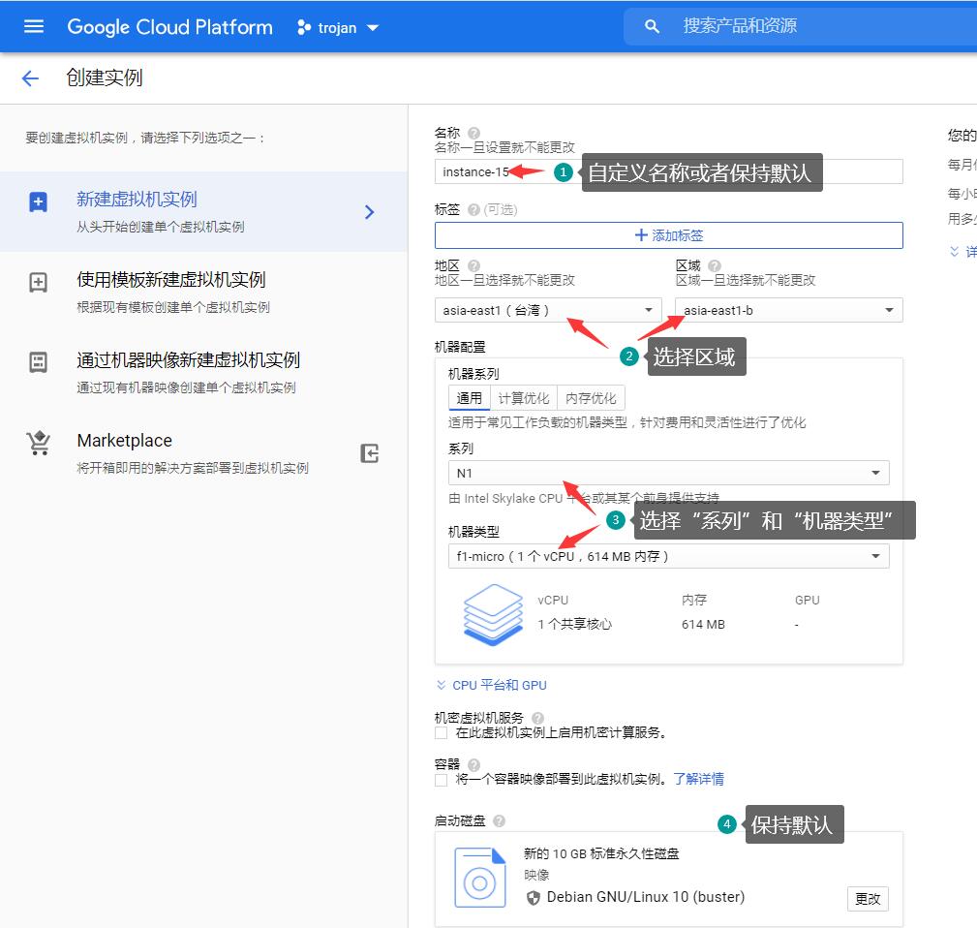This screenshot has width=977, height=928.
Task: Select the 内存优化 machine family tab
Action: point(591,397)
